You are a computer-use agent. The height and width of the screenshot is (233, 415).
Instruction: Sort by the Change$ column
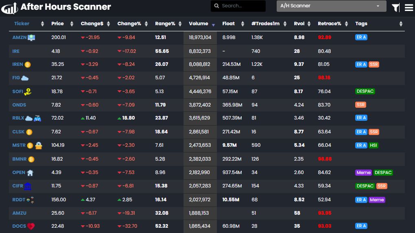pyautogui.click(x=108, y=24)
